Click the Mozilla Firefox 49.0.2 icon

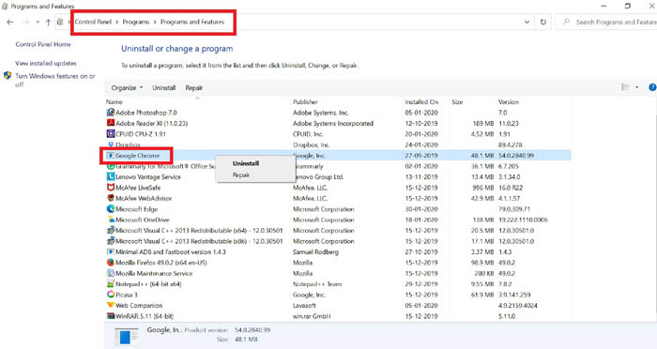[x=111, y=263]
